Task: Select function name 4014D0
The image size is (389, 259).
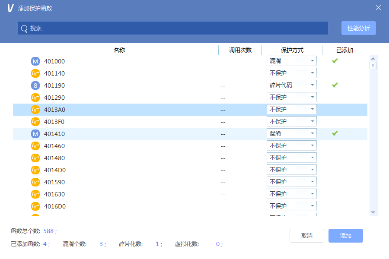Action: tap(55, 170)
